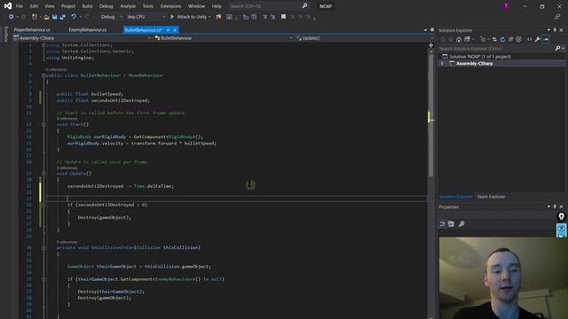The width and height of the screenshot is (568, 319).
Task: Click the Alphabetical sort icon in Properties panel
Action: (x=452, y=224)
